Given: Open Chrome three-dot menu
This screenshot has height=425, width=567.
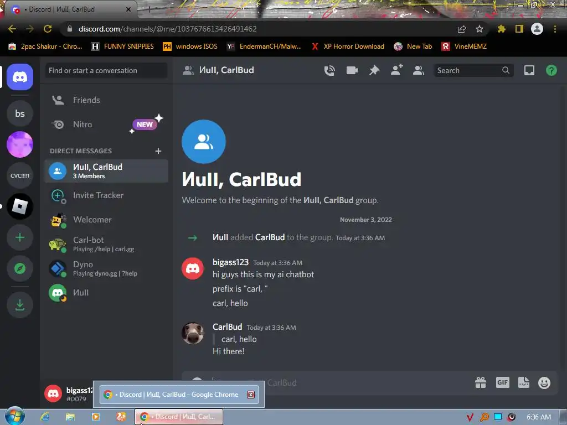Looking at the screenshot, I should coord(555,29).
